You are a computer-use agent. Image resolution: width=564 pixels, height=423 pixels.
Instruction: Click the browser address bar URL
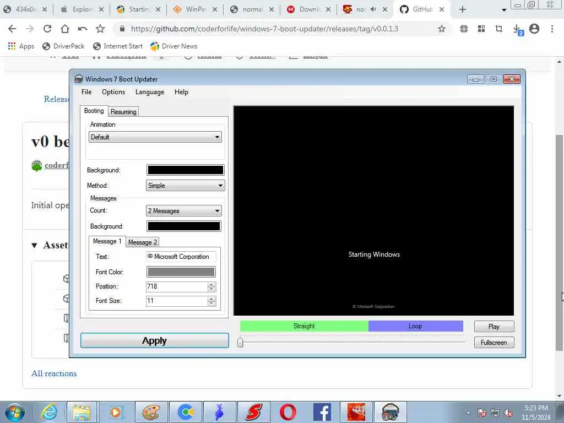[264, 29]
